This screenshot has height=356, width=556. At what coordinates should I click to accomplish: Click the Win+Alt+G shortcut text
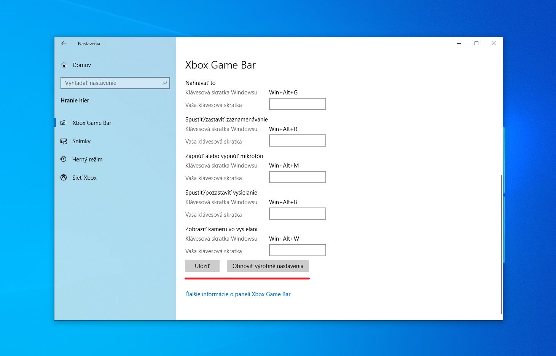284,93
